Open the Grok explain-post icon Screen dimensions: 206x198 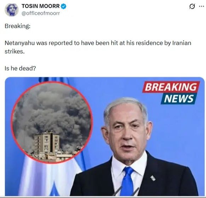click(x=192, y=6)
